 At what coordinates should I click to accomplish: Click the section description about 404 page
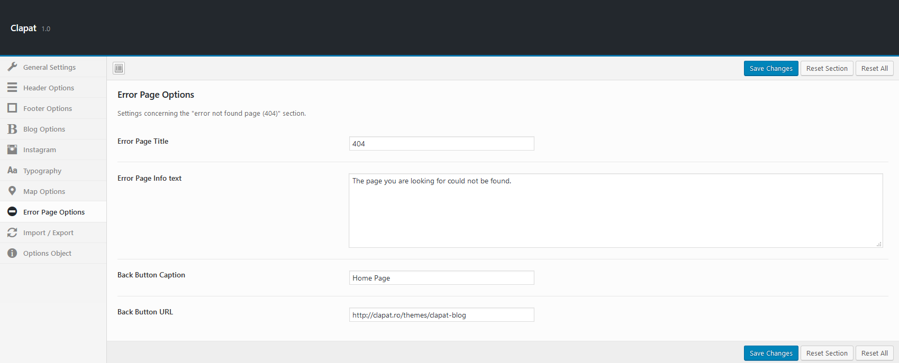point(212,113)
